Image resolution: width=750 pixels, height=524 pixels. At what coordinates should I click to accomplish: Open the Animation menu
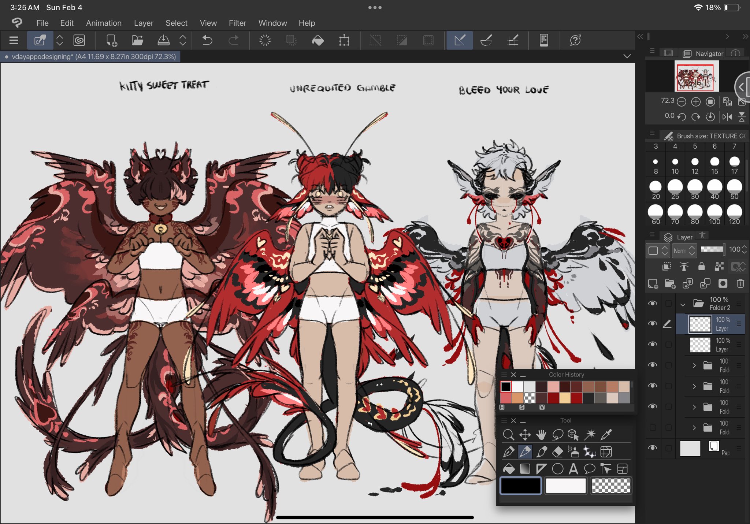coord(104,23)
